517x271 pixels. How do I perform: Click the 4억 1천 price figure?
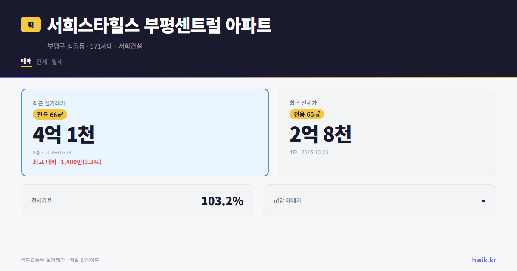coord(65,134)
